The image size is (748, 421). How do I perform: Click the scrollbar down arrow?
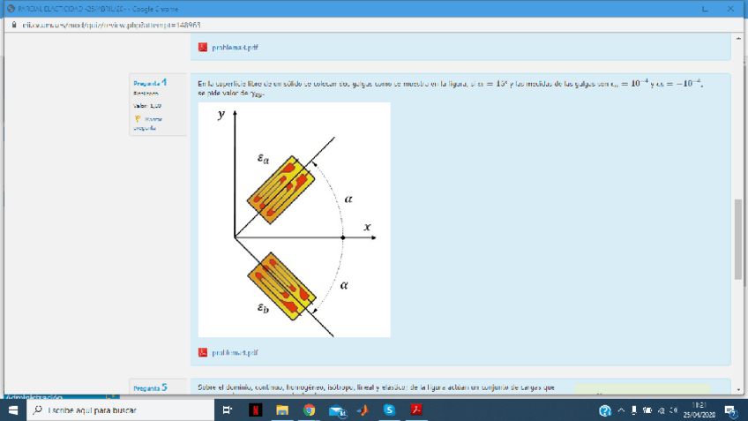(738, 390)
